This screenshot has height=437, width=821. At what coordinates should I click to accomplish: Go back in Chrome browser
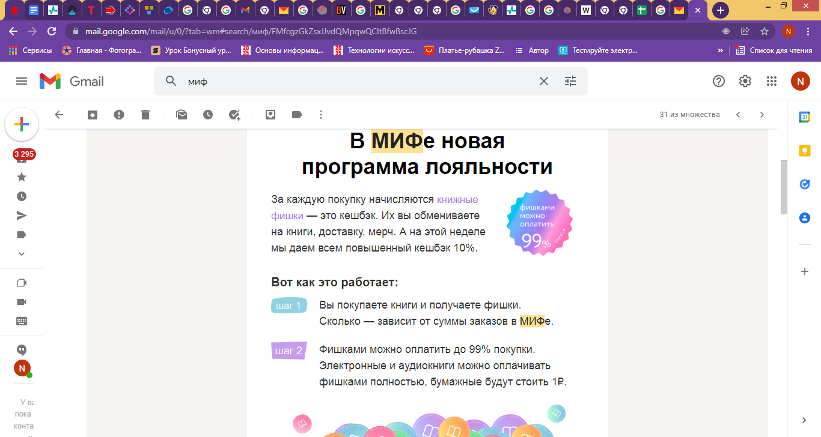[x=13, y=31]
